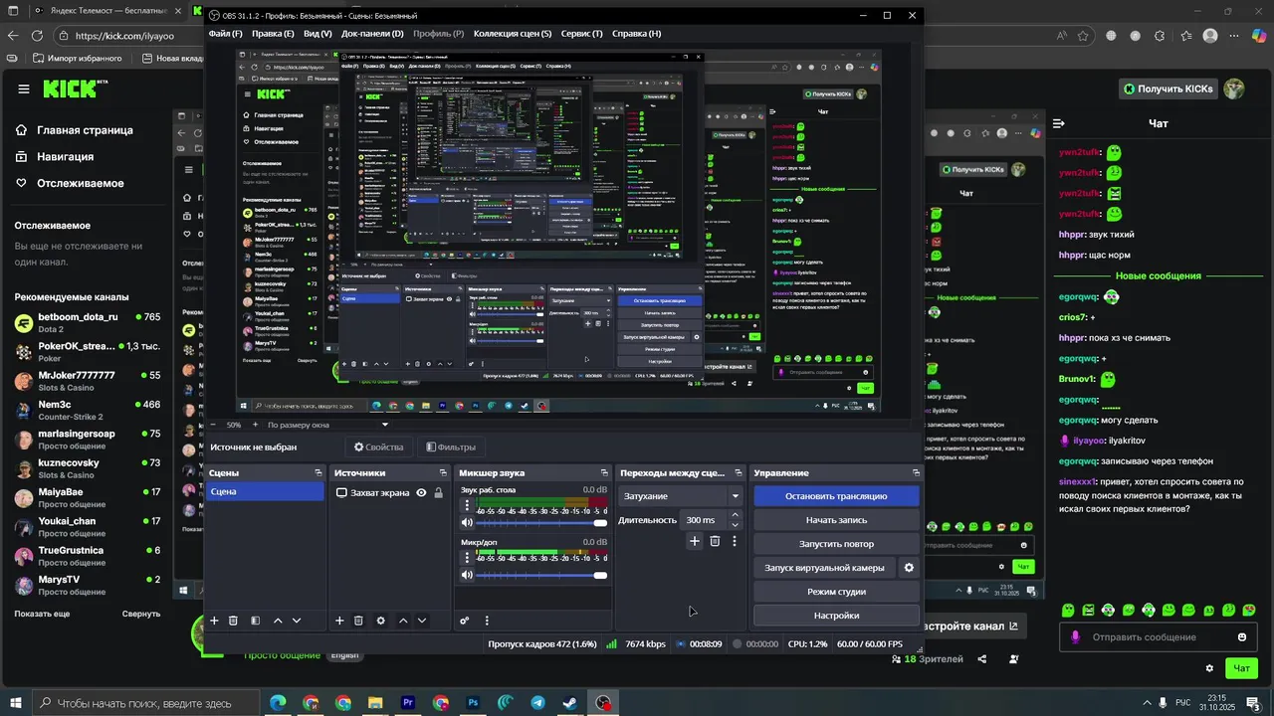Open the three-dot menu for Звук раб. стола
The image size is (1274, 716).
click(x=467, y=505)
